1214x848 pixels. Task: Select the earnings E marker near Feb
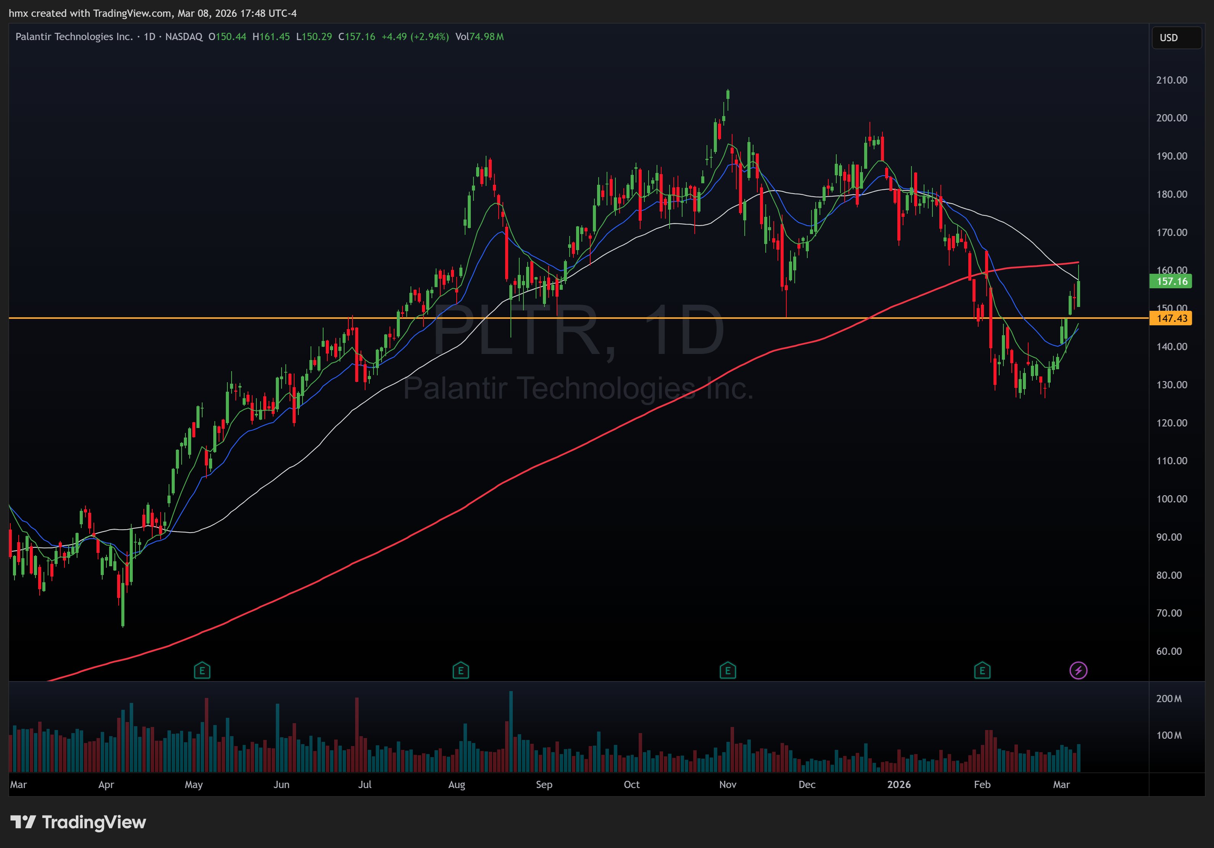point(982,671)
